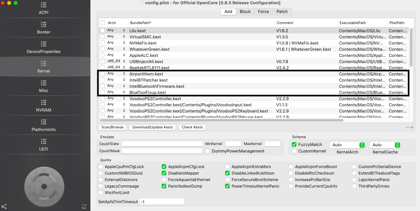This screenshot has height=211, width=420.
Task: Click the PayPal donate icon
Action: 84,206
